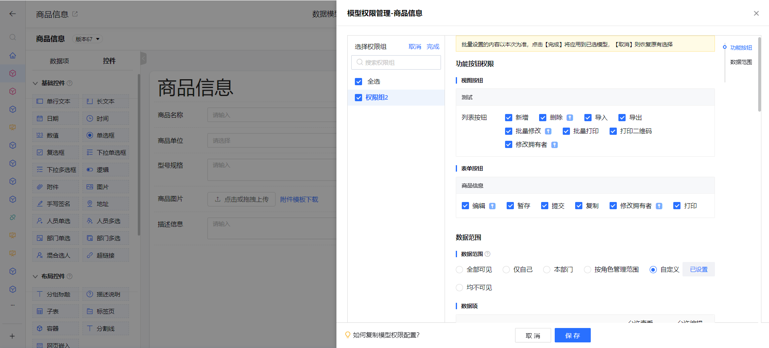This screenshot has height=348, width=769.
Task: Uncheck the 提交 form button
Action: (x=545, y=206)
